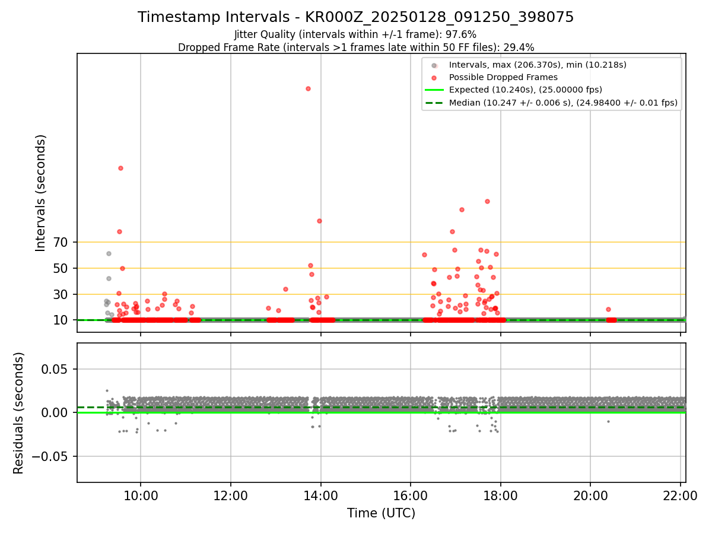The width and height of the screenshot is (712, 534).
Task: Click the Residuals (seconds) y-axis label
Action: click(19, 413)
